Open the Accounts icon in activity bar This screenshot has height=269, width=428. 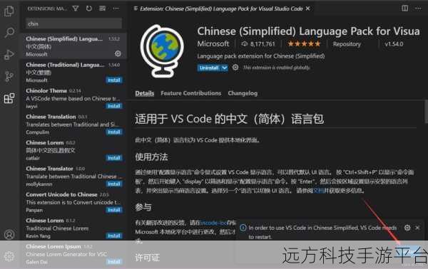pyautogui.click(x=9, y=234)
